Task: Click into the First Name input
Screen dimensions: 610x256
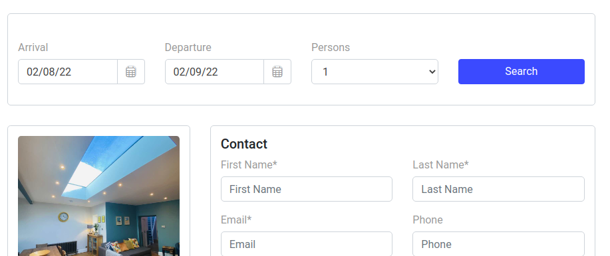Action: coord(307,189)
